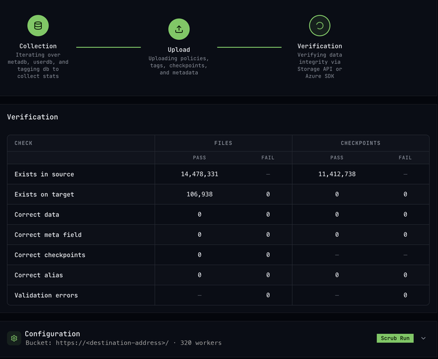Click Validation errors files fail value
Viewport: 438px width, 359px height.
[268, 295]
